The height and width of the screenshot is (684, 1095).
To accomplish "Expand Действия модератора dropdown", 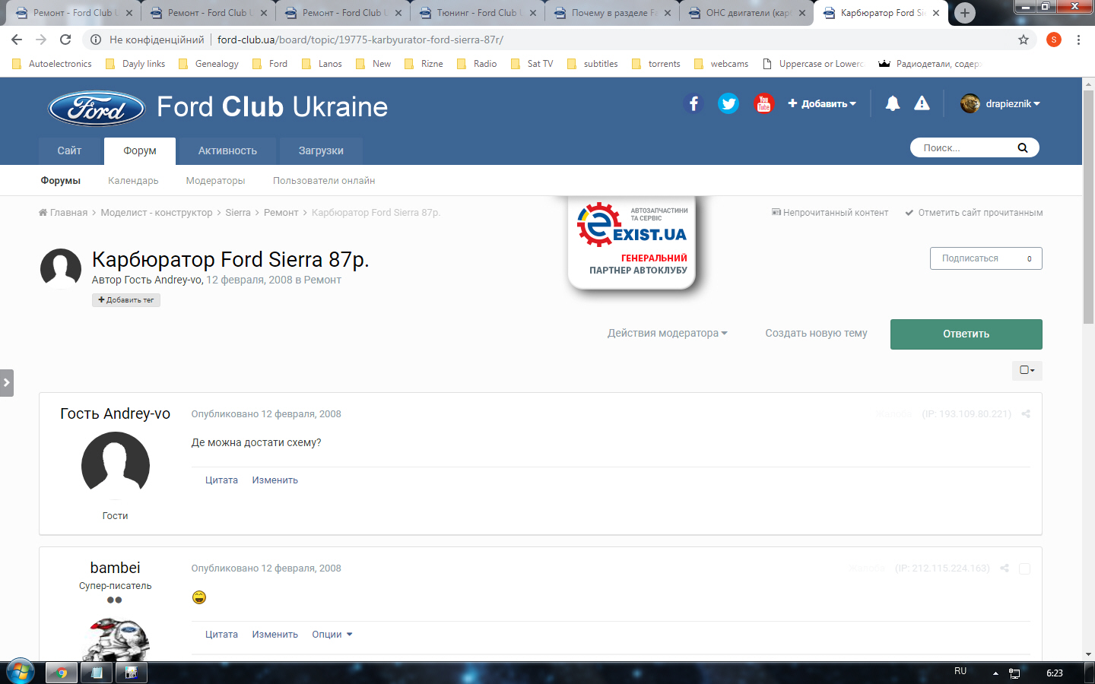I will click(x=667, y=333).
